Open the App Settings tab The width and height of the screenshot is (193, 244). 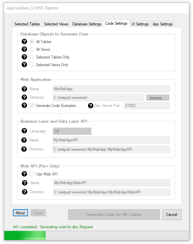point(162,24)
